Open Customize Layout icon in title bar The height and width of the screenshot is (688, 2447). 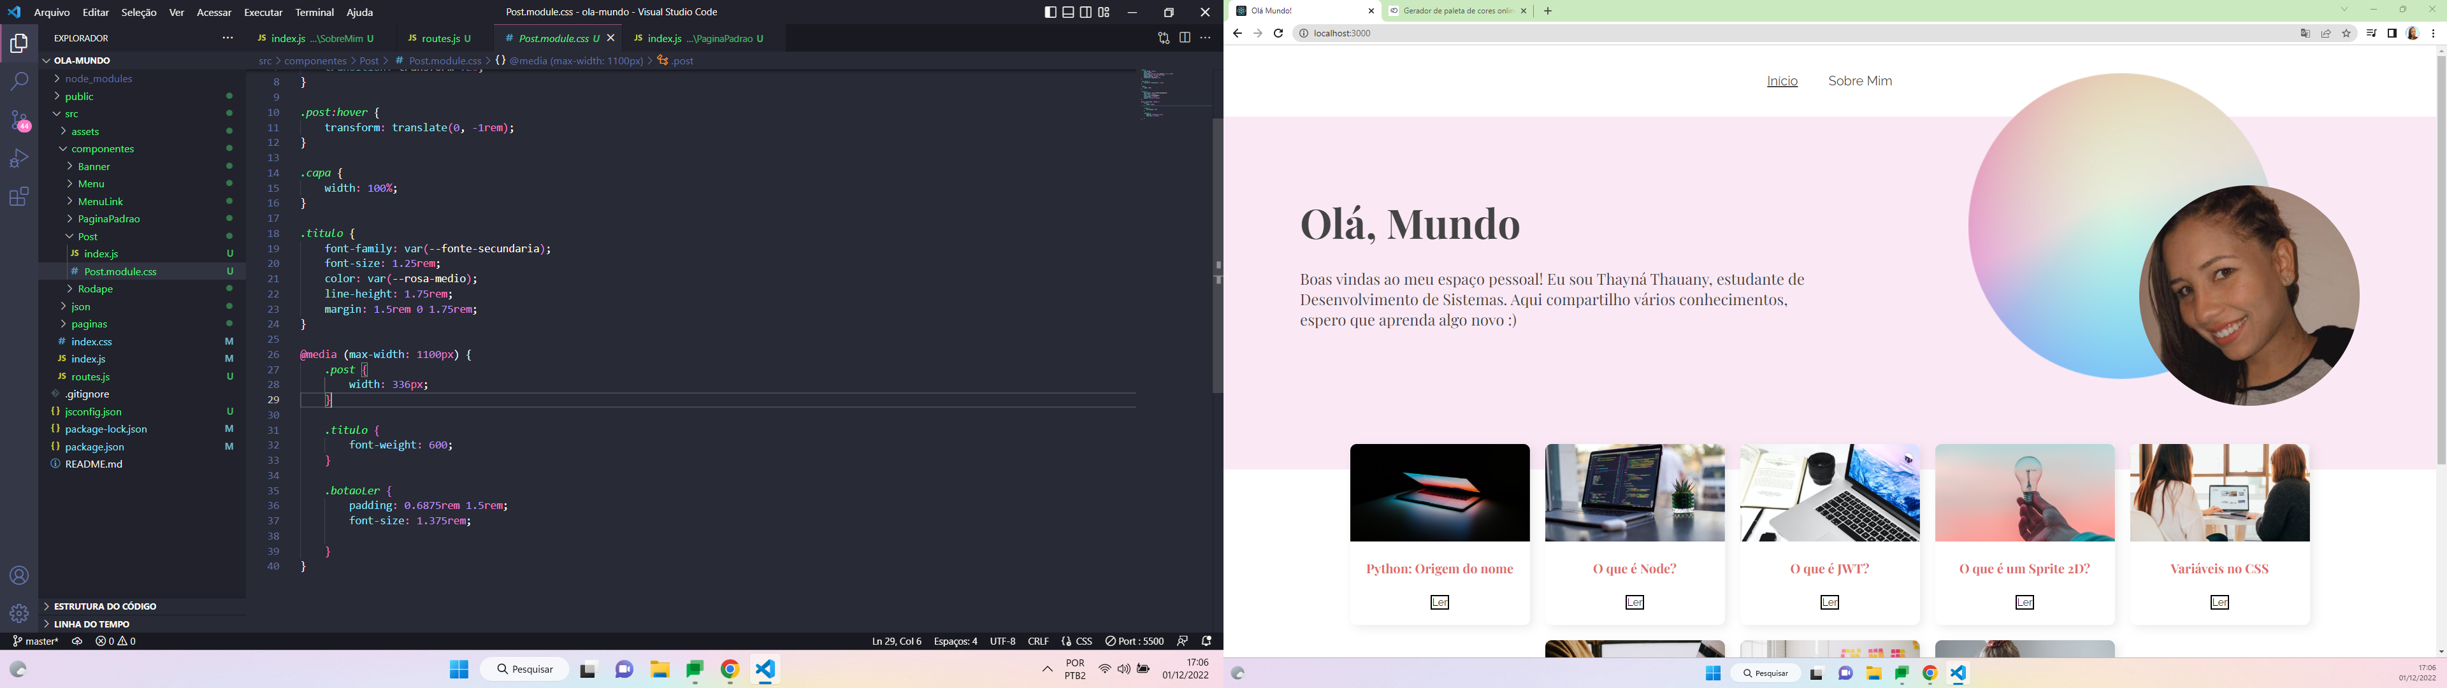(x=1104, y=12)
